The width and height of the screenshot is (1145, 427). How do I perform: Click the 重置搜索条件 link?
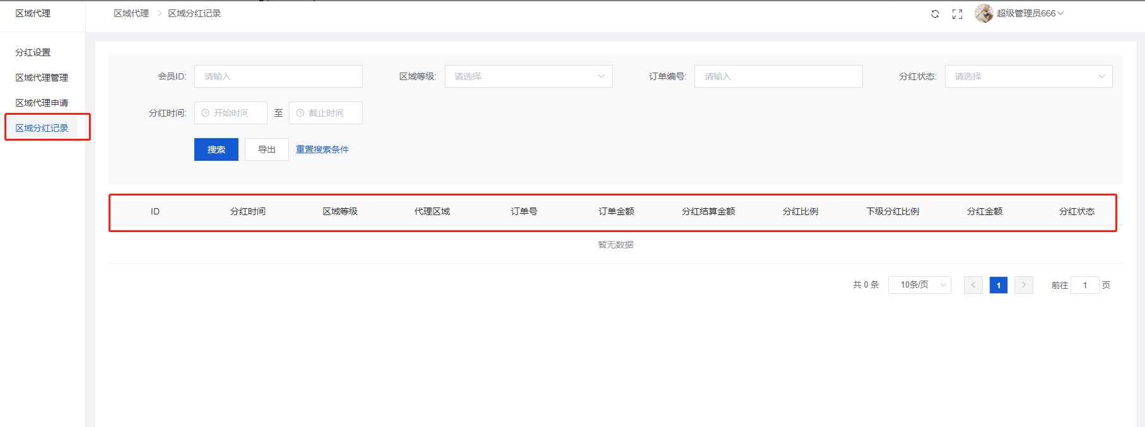(x=322, y=149)
